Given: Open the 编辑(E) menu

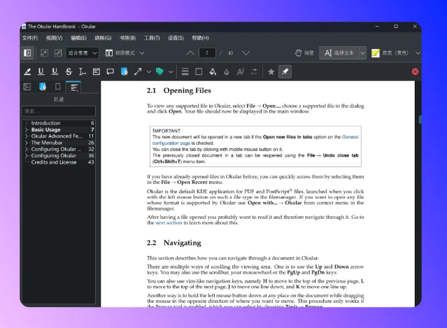Looking at the screenshot, I should [78, 38].
